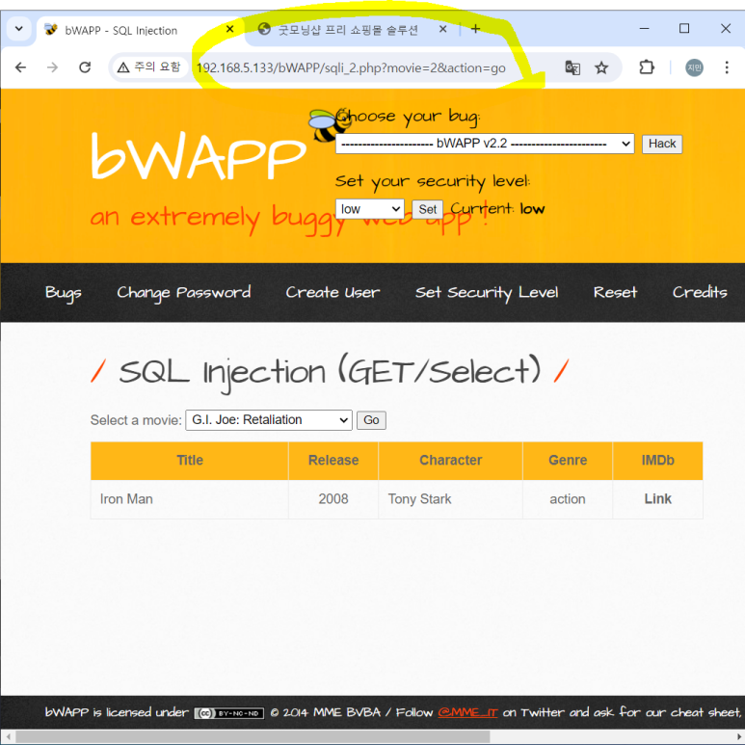Screen dimensions: 745x745
Task: Maximize the Chrome window
Action: [x=684, y=29]
